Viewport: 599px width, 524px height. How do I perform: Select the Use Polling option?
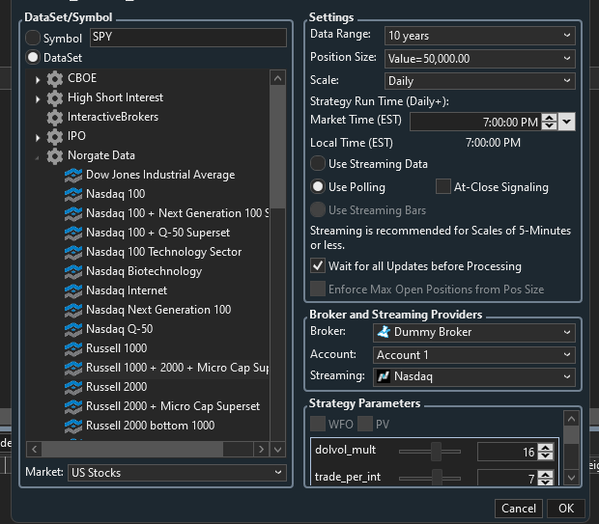tap(318, 186)
